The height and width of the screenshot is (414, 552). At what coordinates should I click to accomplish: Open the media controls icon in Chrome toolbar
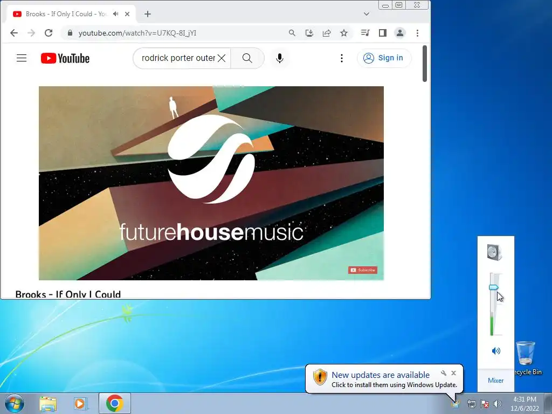pyautogui.click(x=365, y=33)
